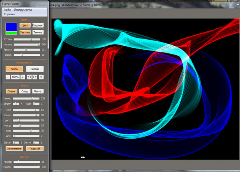Click the zoom in plus button
This screenshot has height=172, width=240.
(x=23, y=77)
